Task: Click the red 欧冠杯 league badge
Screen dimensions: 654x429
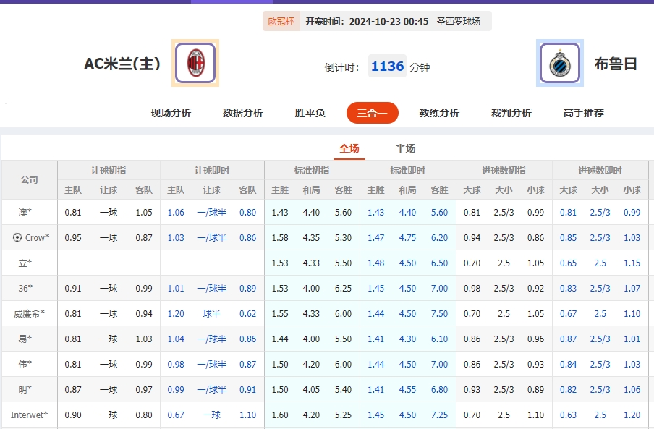Action: pos(281,21)
